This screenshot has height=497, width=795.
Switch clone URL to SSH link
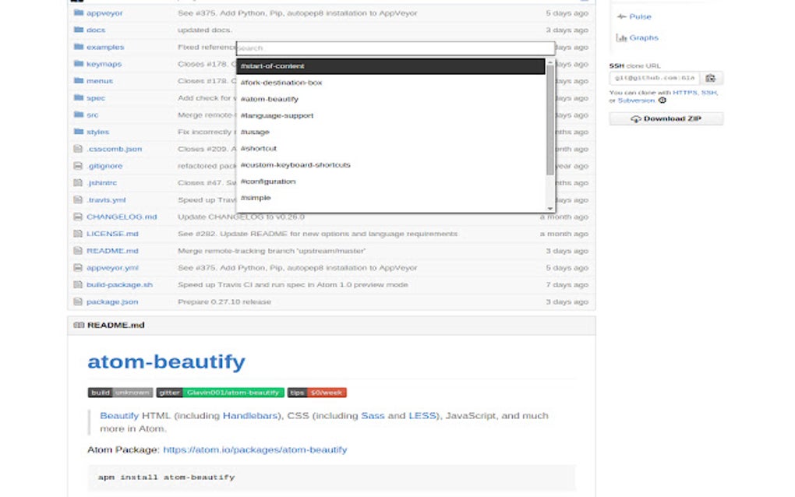pos(708,93)
